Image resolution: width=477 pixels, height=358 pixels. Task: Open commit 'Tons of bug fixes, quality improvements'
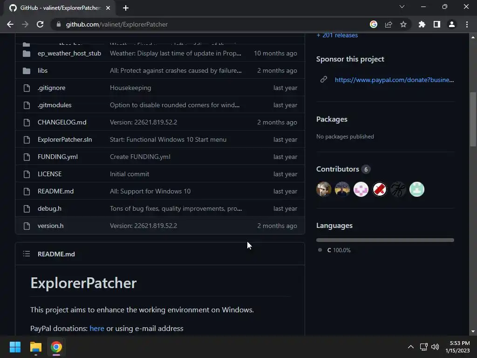[x=176, y=208]
